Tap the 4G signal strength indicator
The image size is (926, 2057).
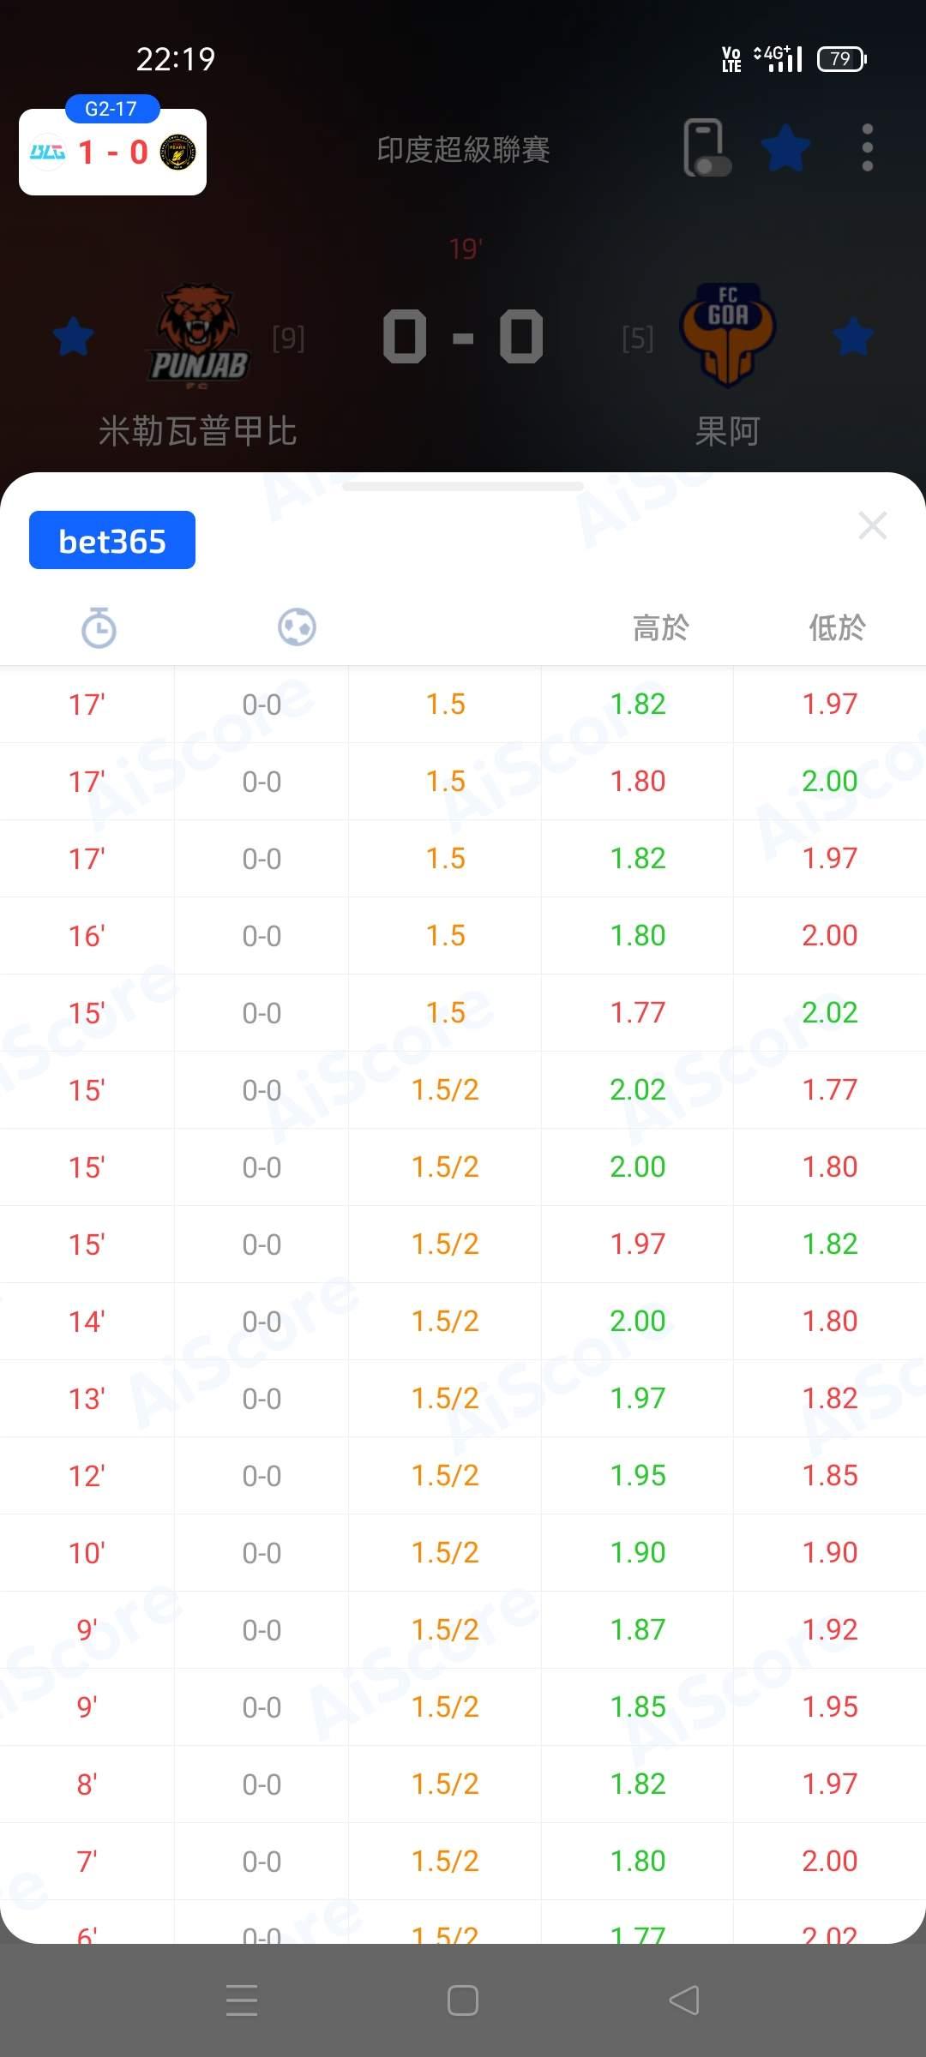point(778,58)
